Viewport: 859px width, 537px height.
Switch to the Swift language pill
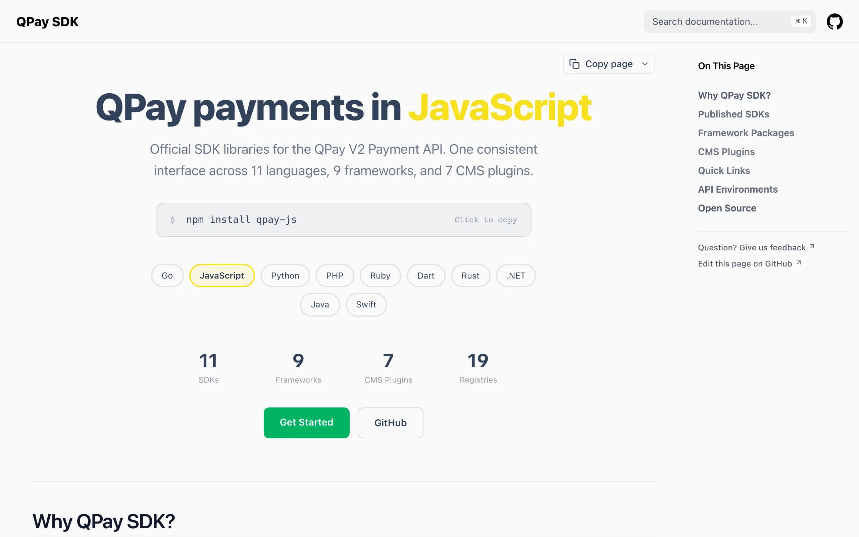point(366,304)
